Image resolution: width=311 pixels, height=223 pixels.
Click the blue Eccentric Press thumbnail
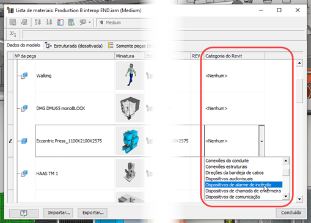130,141
